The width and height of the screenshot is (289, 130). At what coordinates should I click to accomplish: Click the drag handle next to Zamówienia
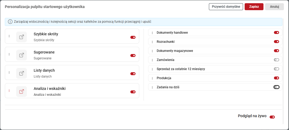[152, 60]
